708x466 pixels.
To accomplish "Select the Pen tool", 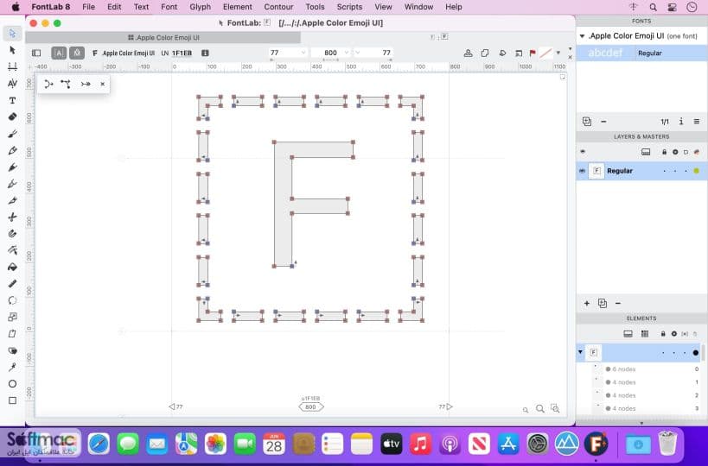I will pos(12,167).
